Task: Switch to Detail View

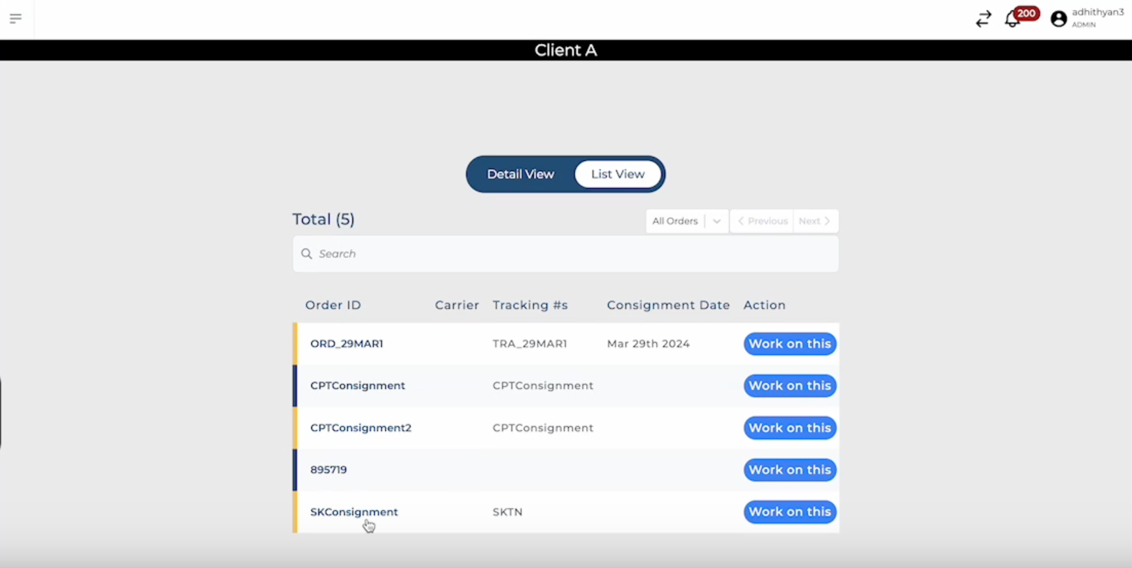Action: pos(520,174)
